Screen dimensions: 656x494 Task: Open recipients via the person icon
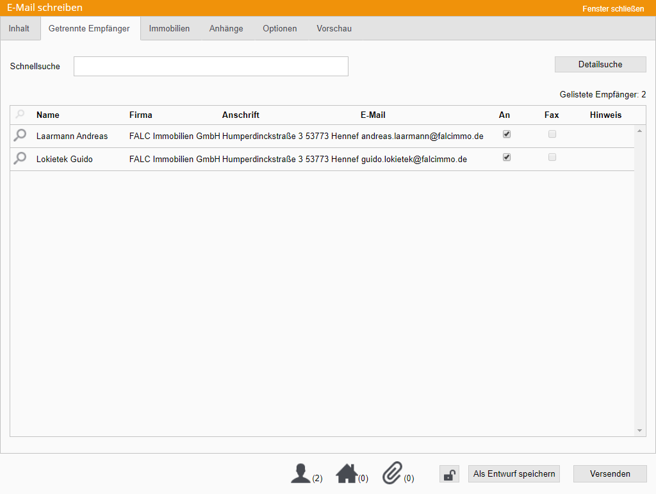click(300, 473)
